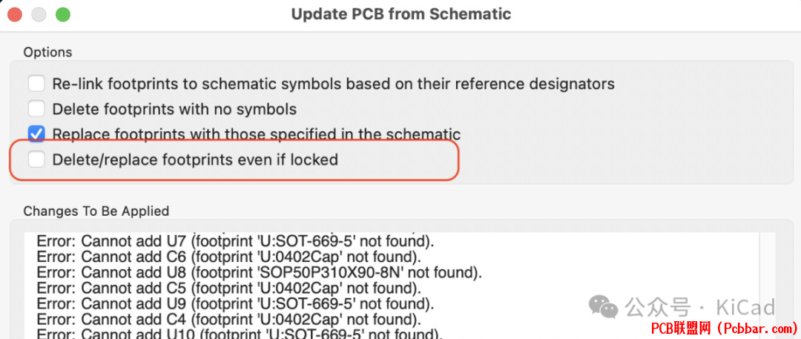Enable Delete/replace footprints even if locked
This screenshot has width=801, height=339.
click(x=36, y=160)
